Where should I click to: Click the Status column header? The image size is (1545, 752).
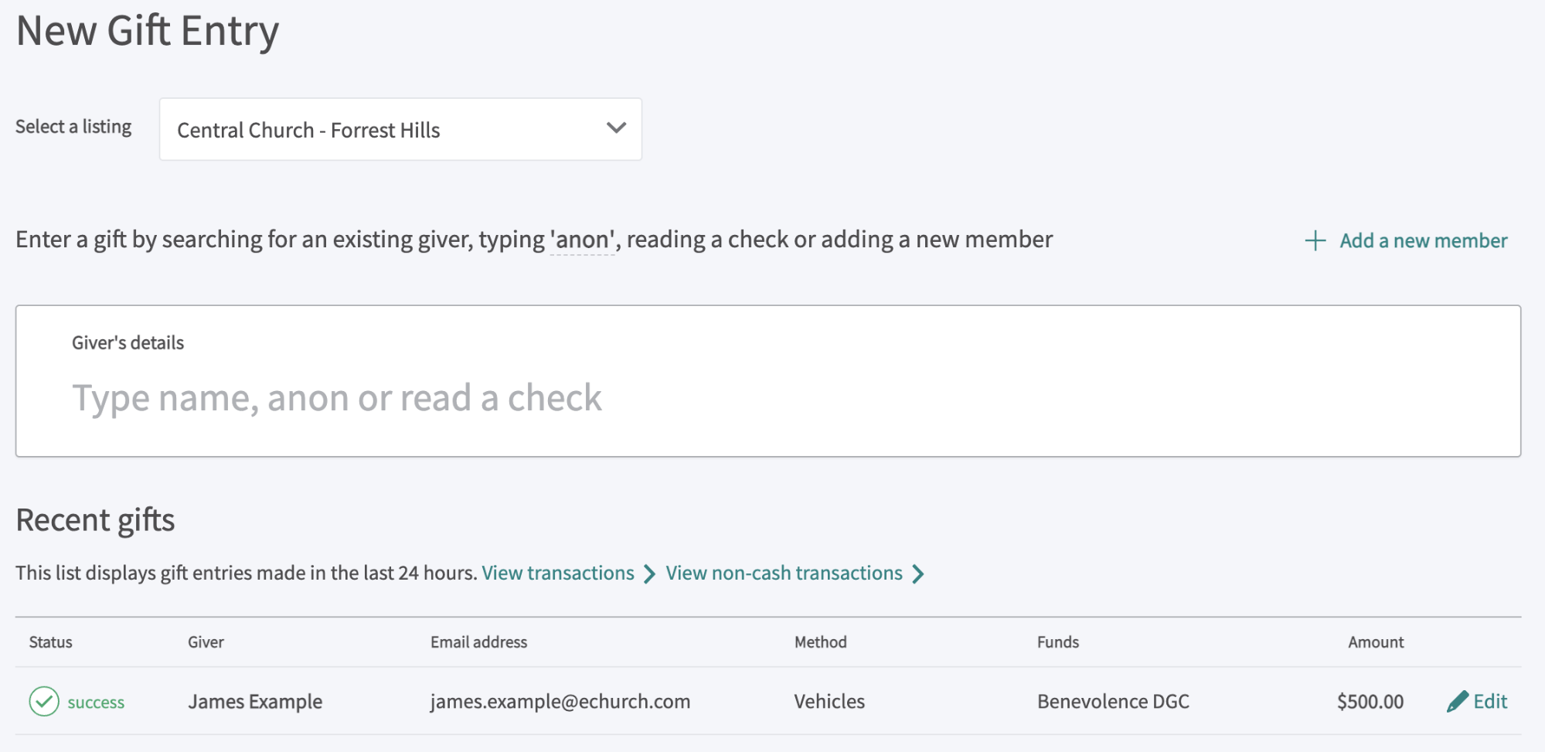tap(51, 642)
